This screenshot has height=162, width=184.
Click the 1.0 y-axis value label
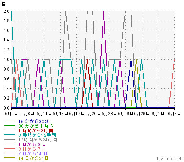(6, 60)
